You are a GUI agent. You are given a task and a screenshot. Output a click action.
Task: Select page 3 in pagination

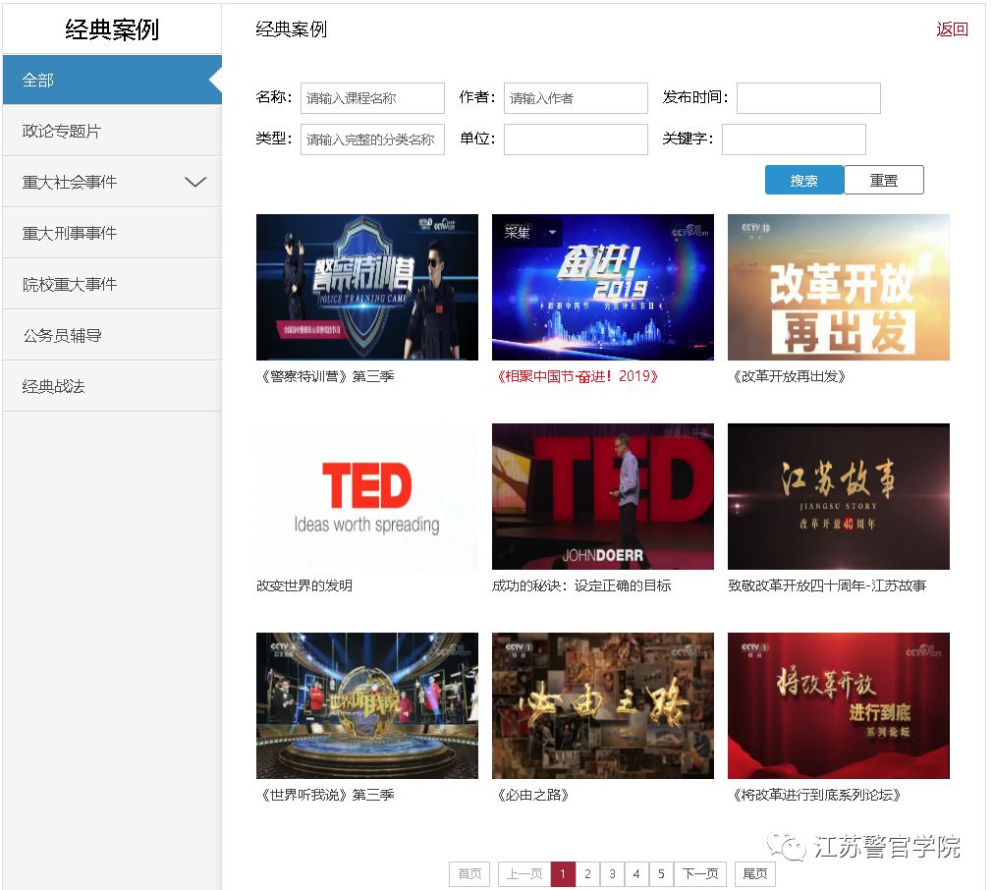pyautogui.click(x=613, y=874)
